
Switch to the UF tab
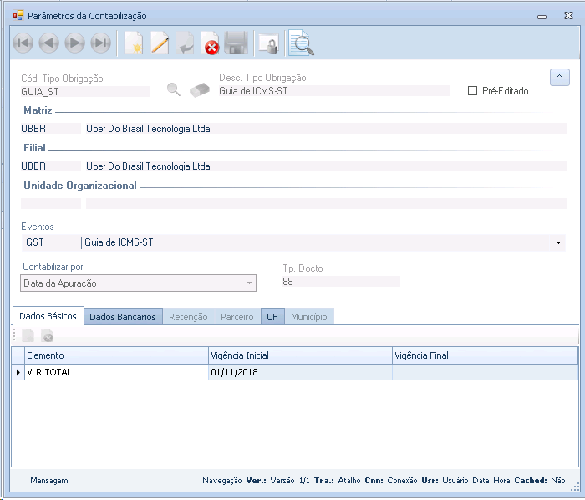[x=273, y=317]
